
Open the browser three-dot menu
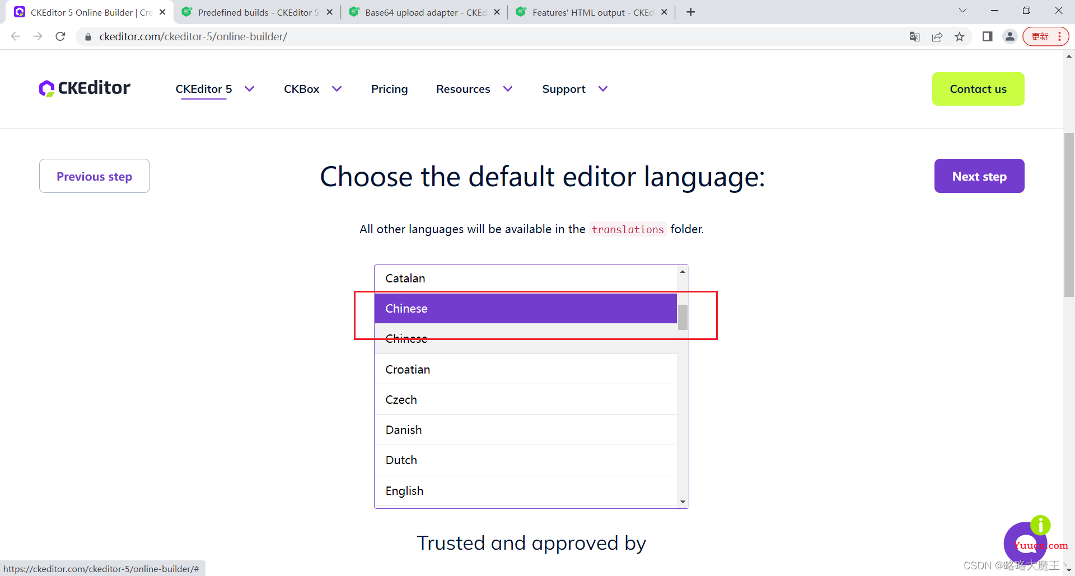point(1060,36)
